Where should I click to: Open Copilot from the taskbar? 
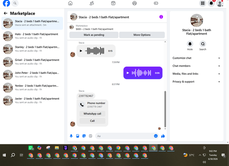click(x=39, y=148)
